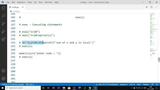Screen dimensions: 160x90
Task: Open the More Actions ellipsis menu
Action: coord(156,7)
